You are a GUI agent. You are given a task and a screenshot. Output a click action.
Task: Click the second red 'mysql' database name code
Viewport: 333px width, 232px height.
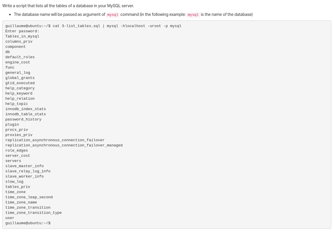coord(193,15)
